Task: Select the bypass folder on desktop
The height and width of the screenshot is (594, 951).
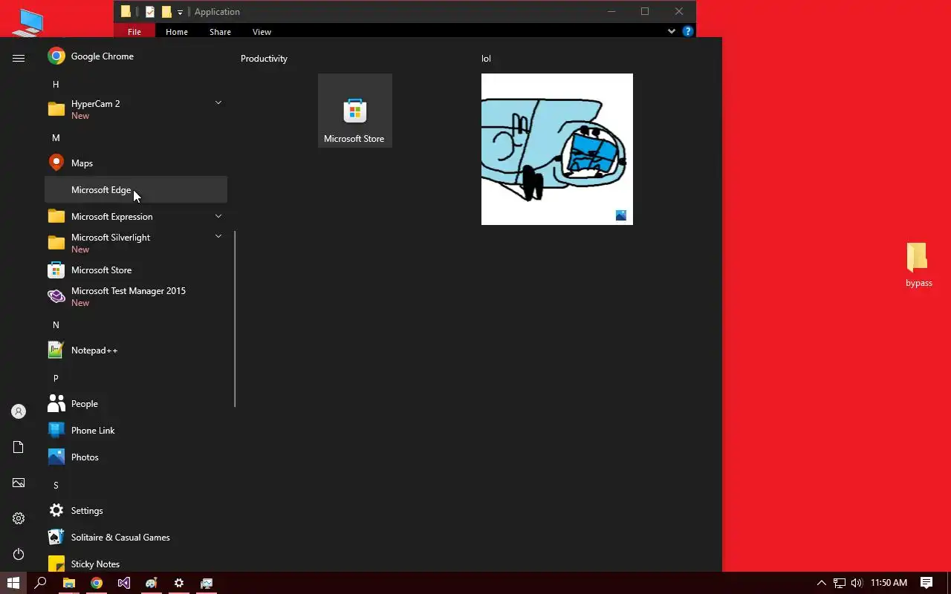Action: [918, 265]
